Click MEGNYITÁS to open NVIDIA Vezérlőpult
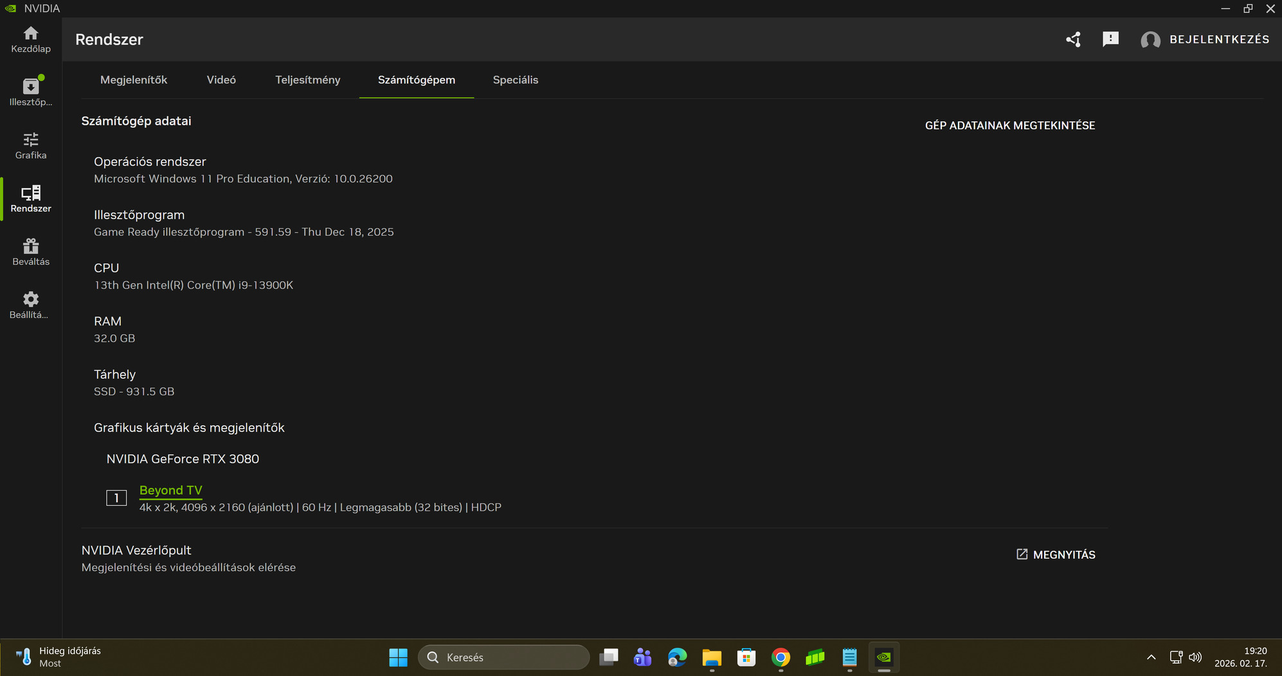 pos(1056,555)
